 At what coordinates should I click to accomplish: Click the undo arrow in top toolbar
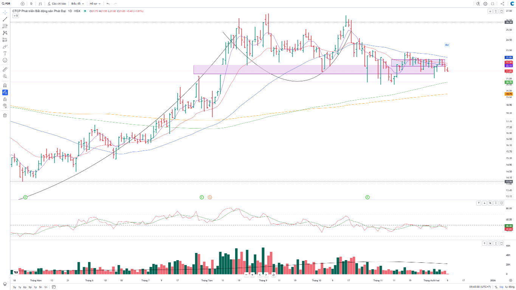108,3
